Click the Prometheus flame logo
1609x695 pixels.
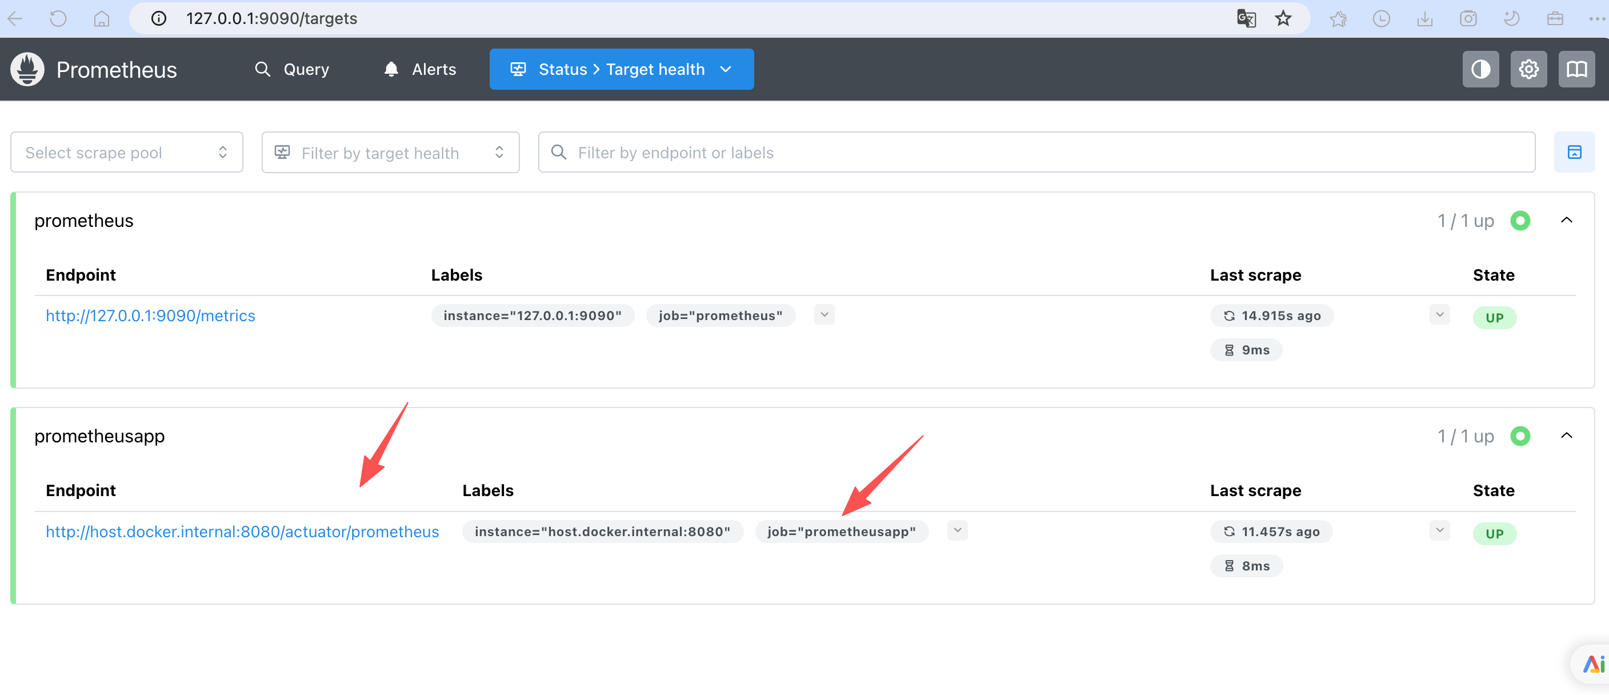[x=27, y=69]
